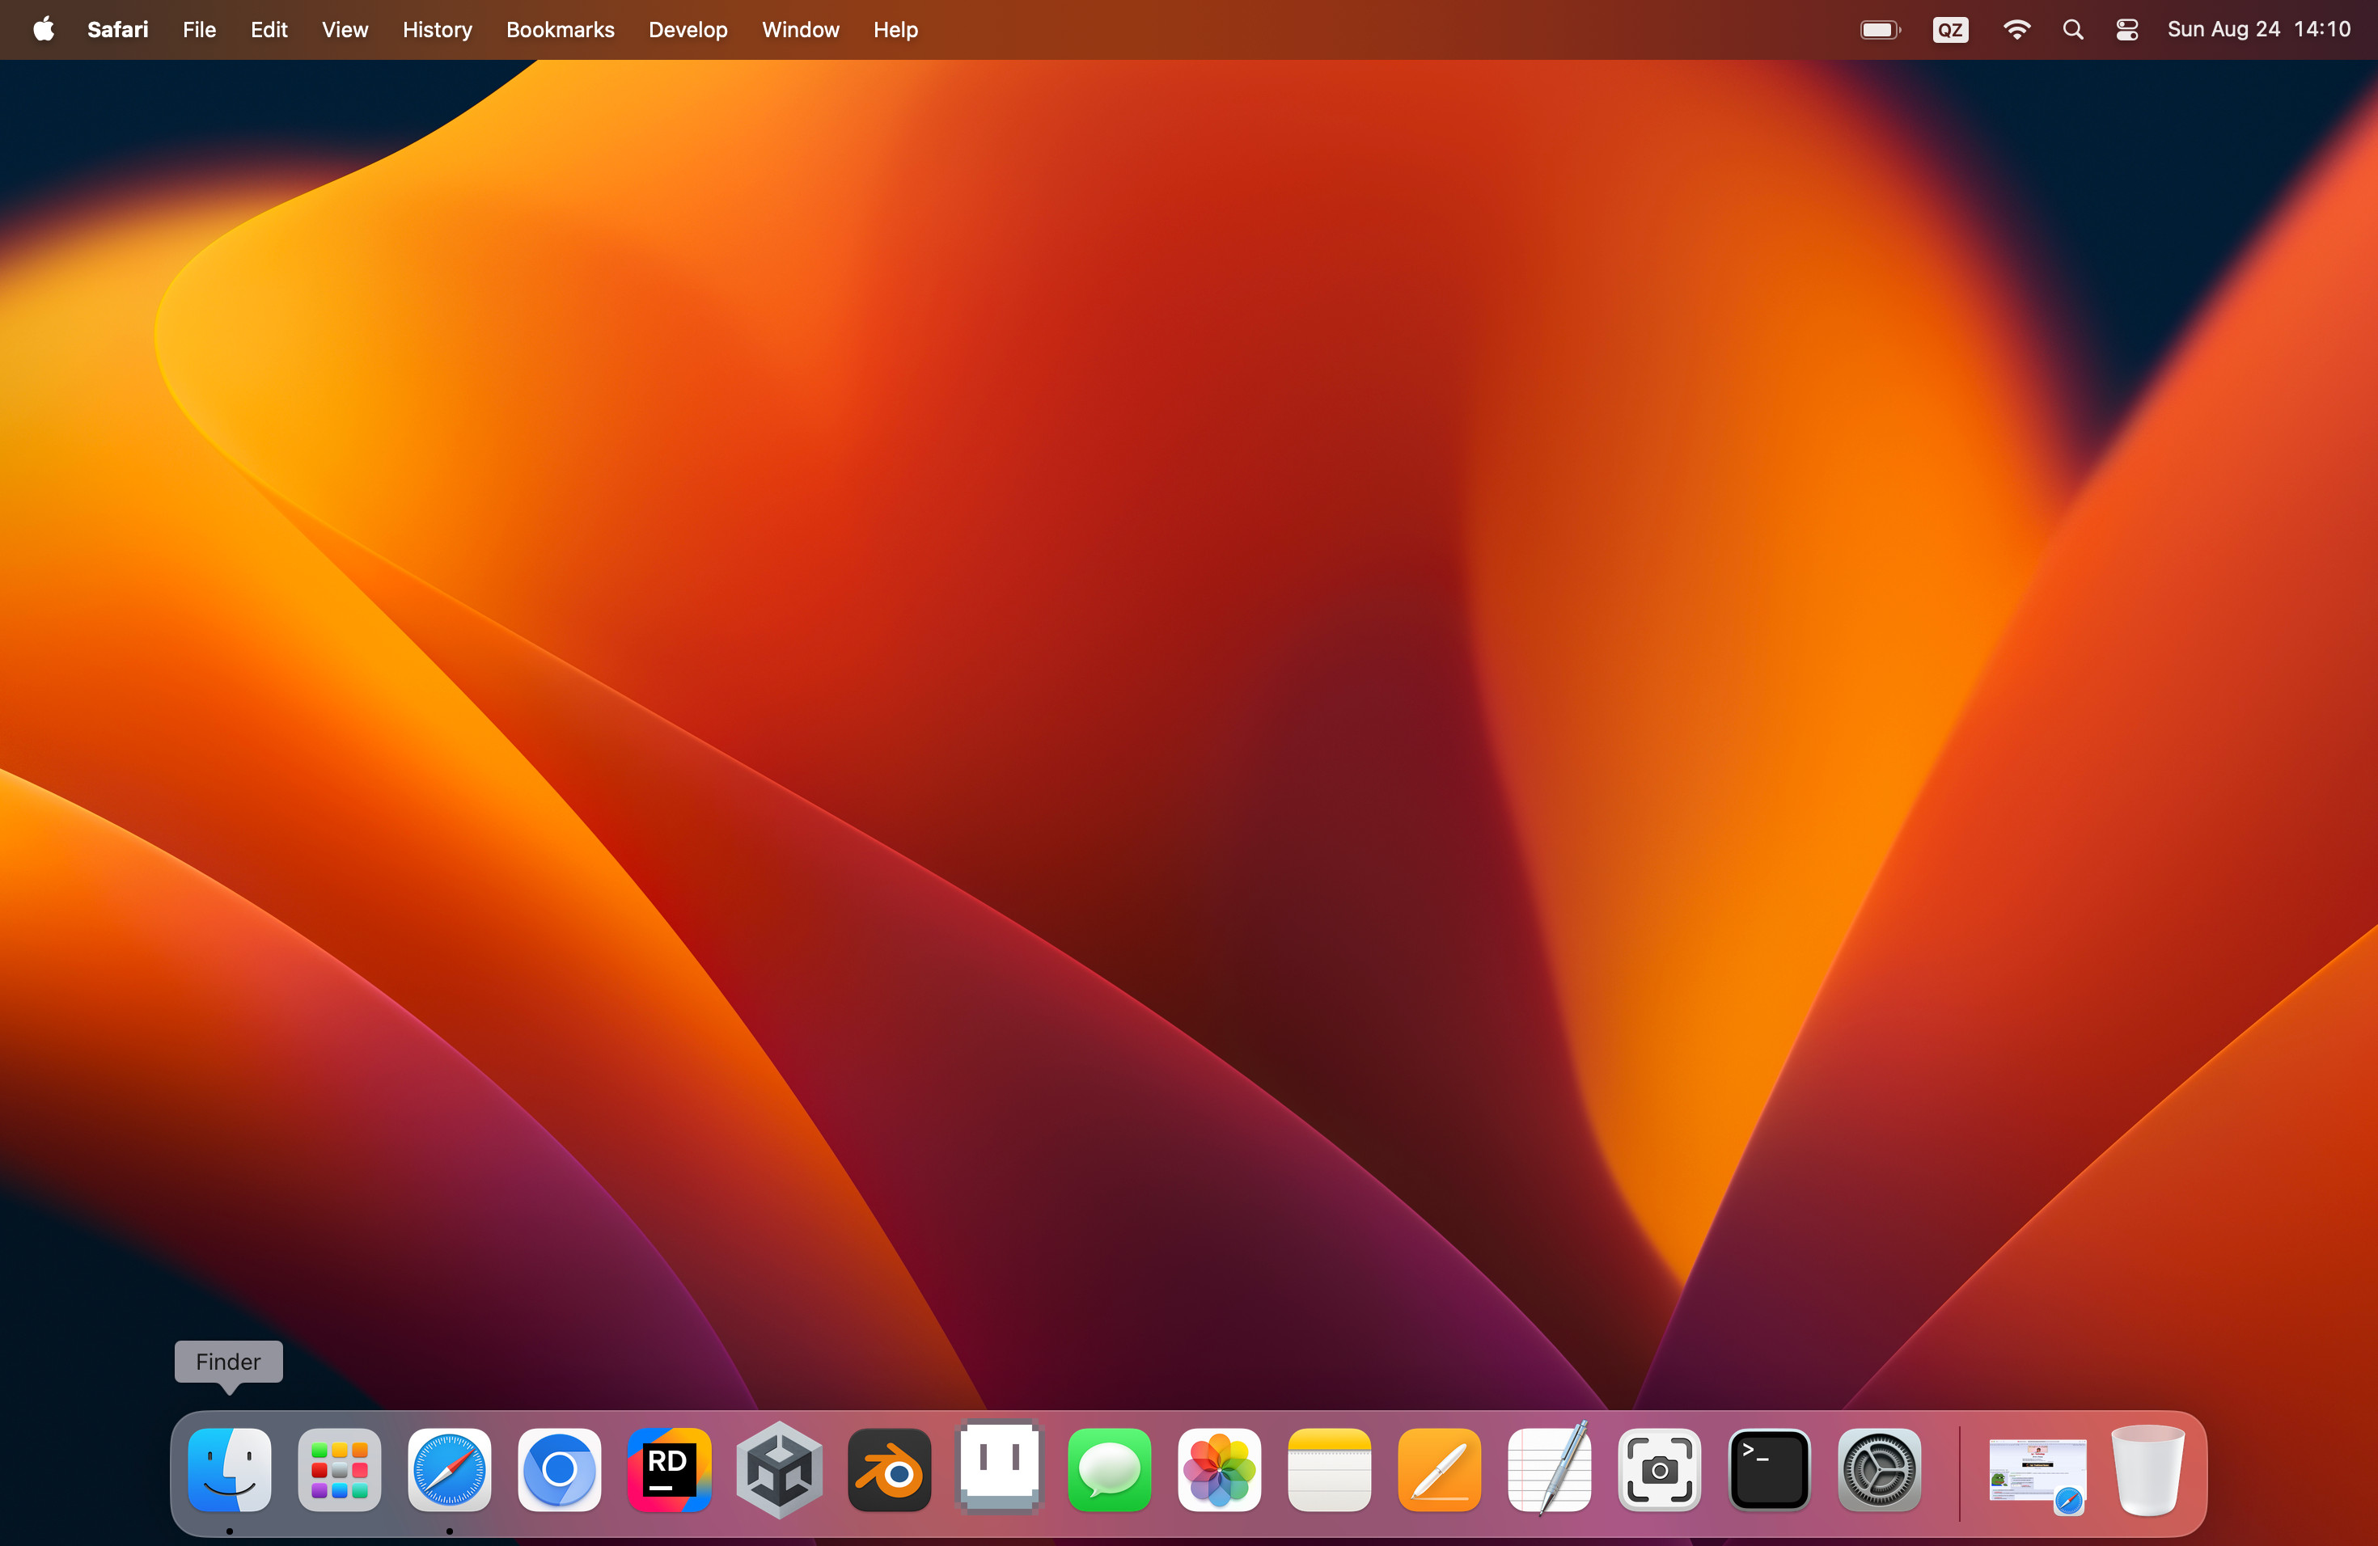Open the QZ input source menu
2378x1546 pixels.
(1949, 30)
